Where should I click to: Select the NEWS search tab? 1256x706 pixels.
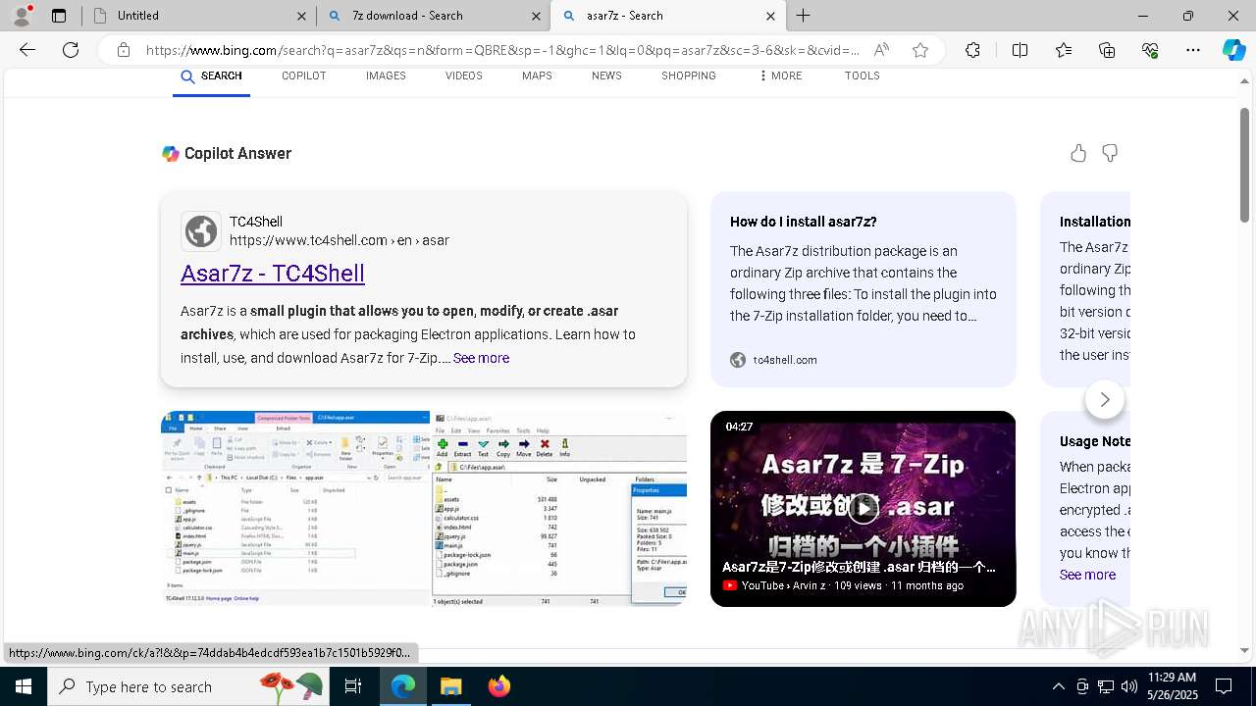[606, 76]
